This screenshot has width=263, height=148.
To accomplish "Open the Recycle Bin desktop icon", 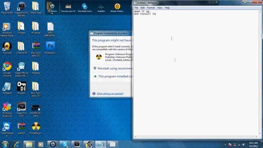I will coord(7,8).
